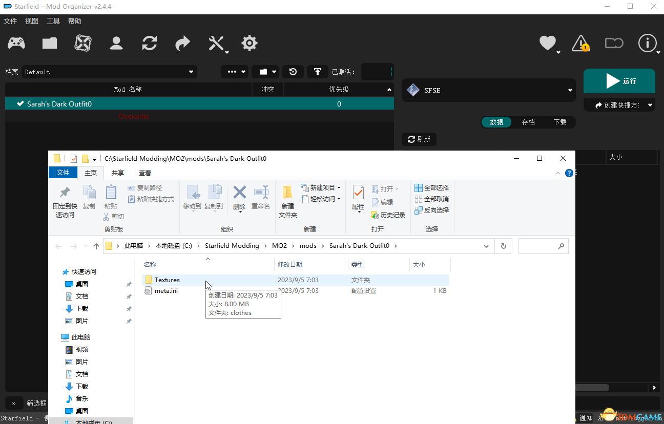Image resolution: width=664 pixels, height=424 pixels.
Task: Click the Explorer address bar refresh icon
Action: [x=504, y=246]
